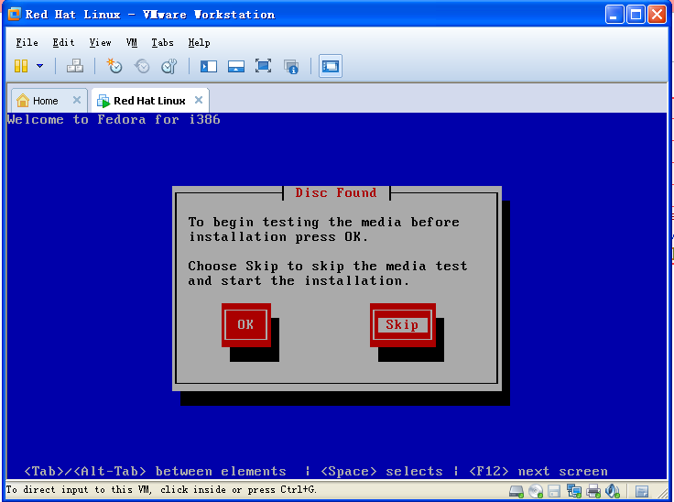The width and height of the screenshot is (674, 502).
Task: Click the Send Ctrl+Alt+Del toolbar icon
Action: tap(75, 66)
